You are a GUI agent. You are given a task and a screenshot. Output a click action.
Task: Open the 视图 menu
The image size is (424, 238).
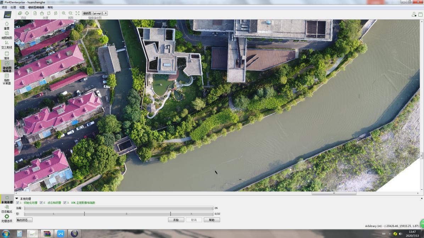pyautogui.click(x=22, y=7)
